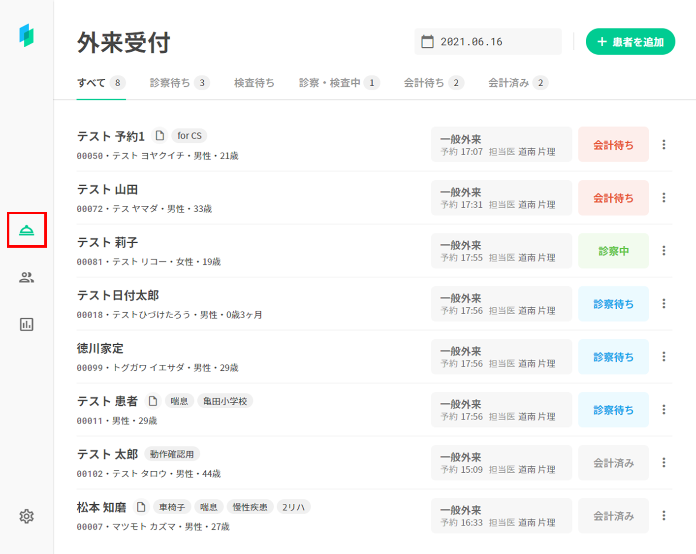The width and height of the screenshot is (696, 554).
Task: Open the more options menu for テスト 太郎
Action: click(x=664, y=462)
